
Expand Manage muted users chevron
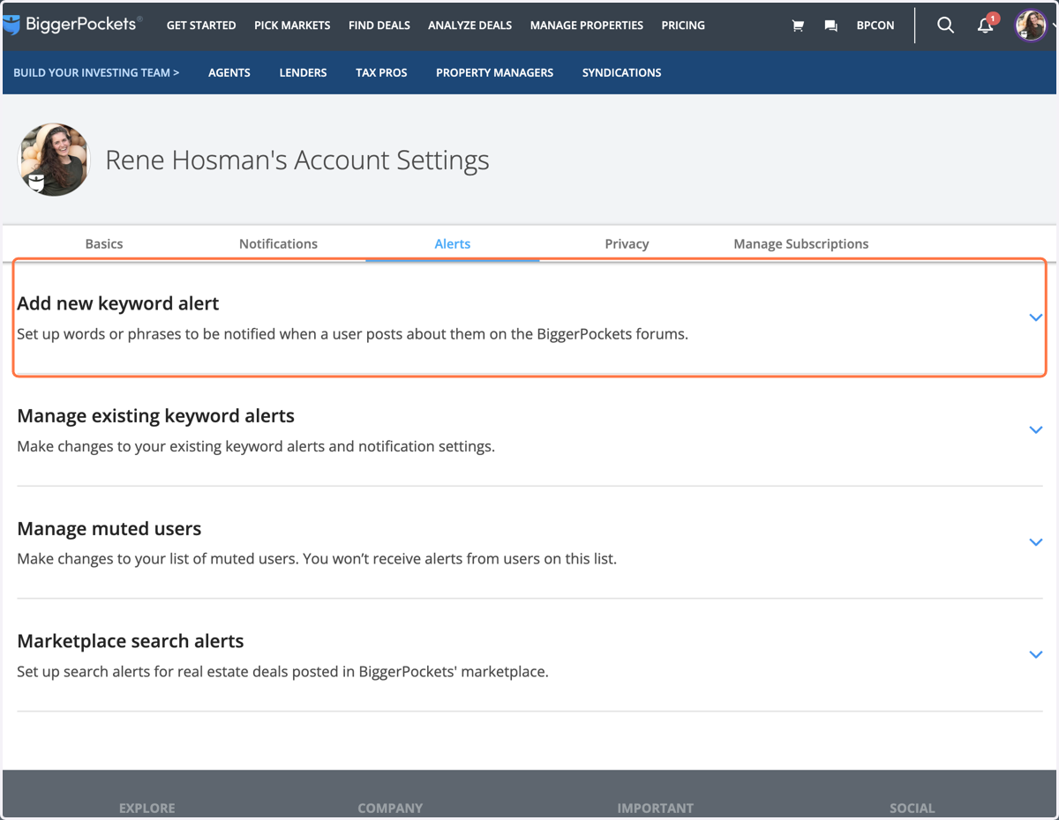(1036, 542)
